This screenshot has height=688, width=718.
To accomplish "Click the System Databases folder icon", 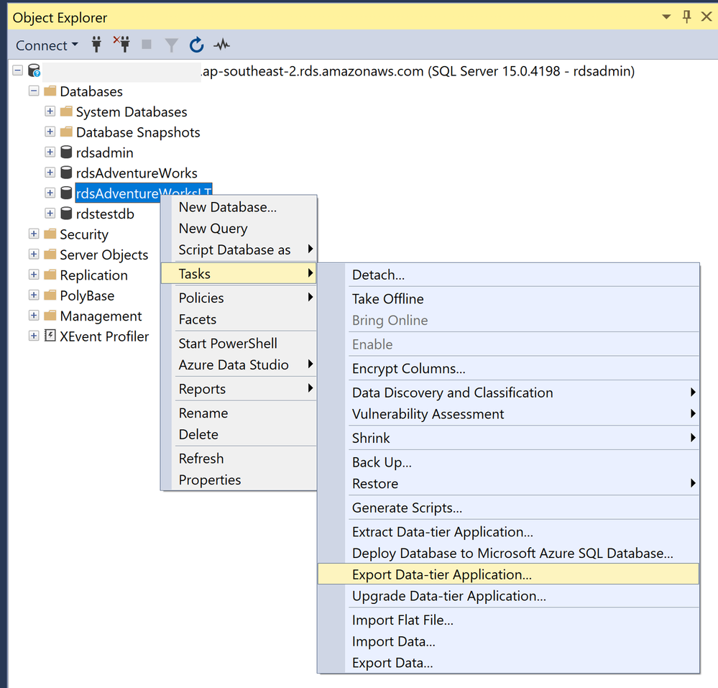I will pyautogui.click(x=66, y=111).
